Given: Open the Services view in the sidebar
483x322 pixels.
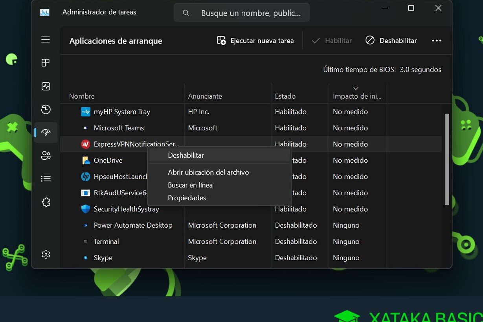Looking at the screenshot, I should [45, 202].
